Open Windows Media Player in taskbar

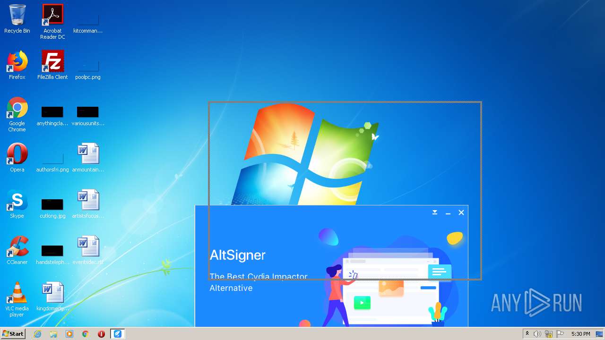[69, 334]
